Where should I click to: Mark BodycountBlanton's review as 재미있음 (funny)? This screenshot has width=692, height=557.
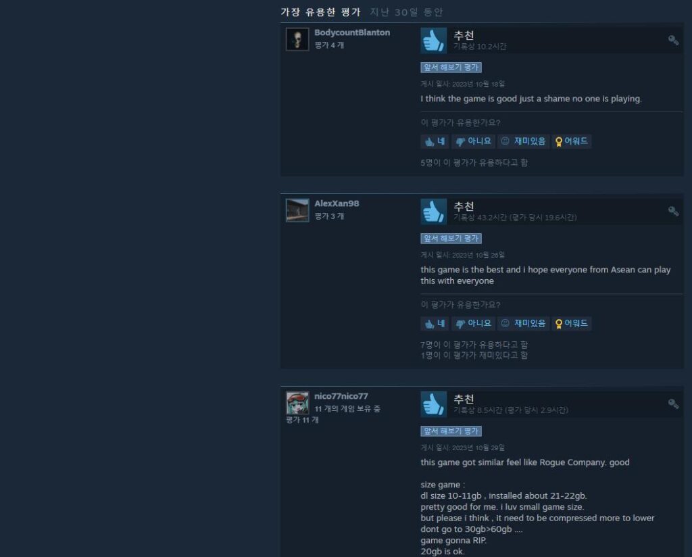[x=524, y=141]
